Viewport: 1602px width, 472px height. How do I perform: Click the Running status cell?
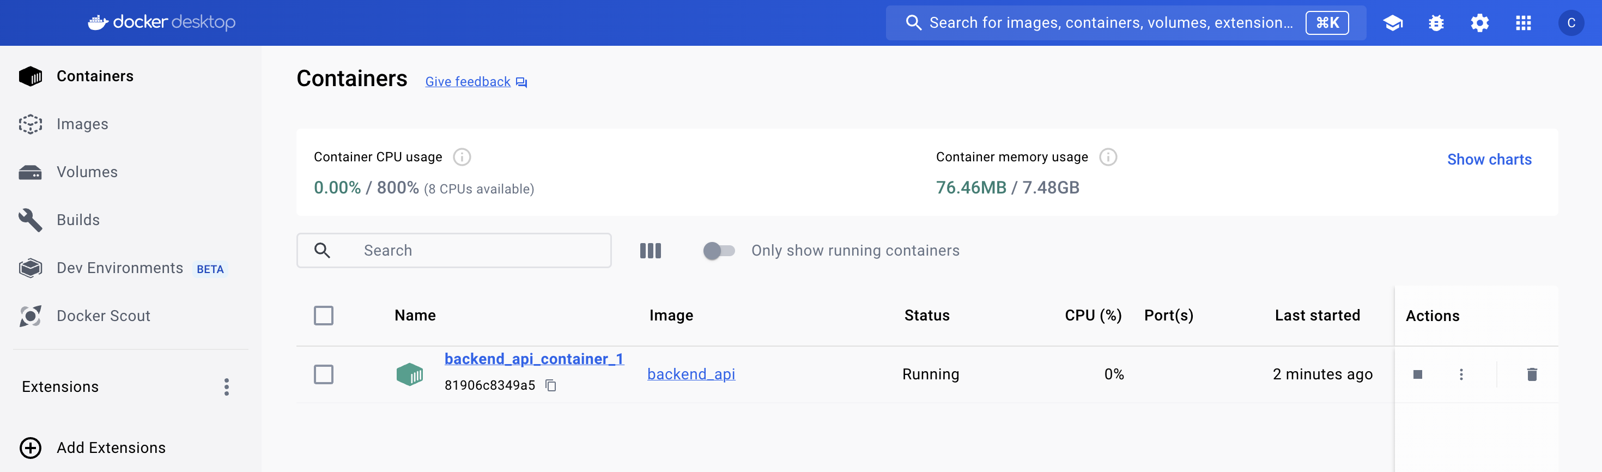tap(930, 374)
